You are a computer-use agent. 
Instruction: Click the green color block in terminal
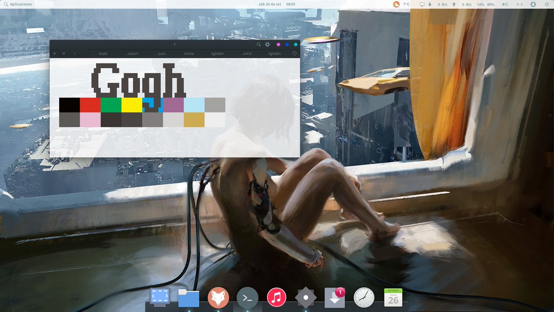point(111,105)
